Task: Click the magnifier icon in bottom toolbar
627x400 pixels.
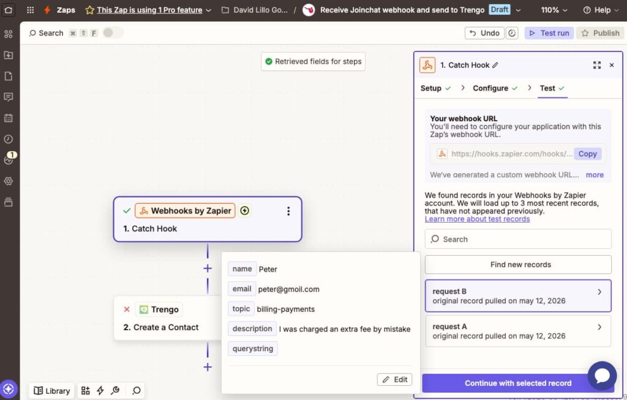Action: pyautogui.click(x=137, y=390)
